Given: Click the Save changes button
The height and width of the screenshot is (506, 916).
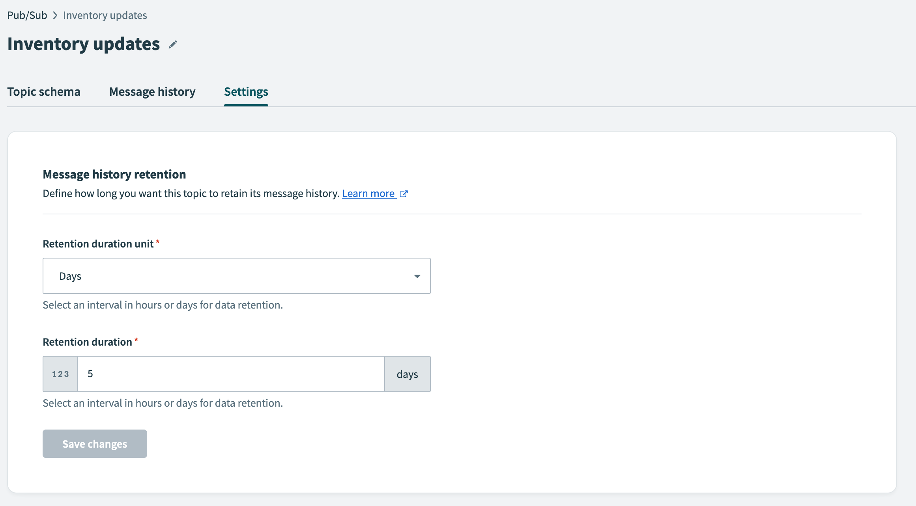Looking at the screenshot, I should pyautogui.click(x=95, y=444).
